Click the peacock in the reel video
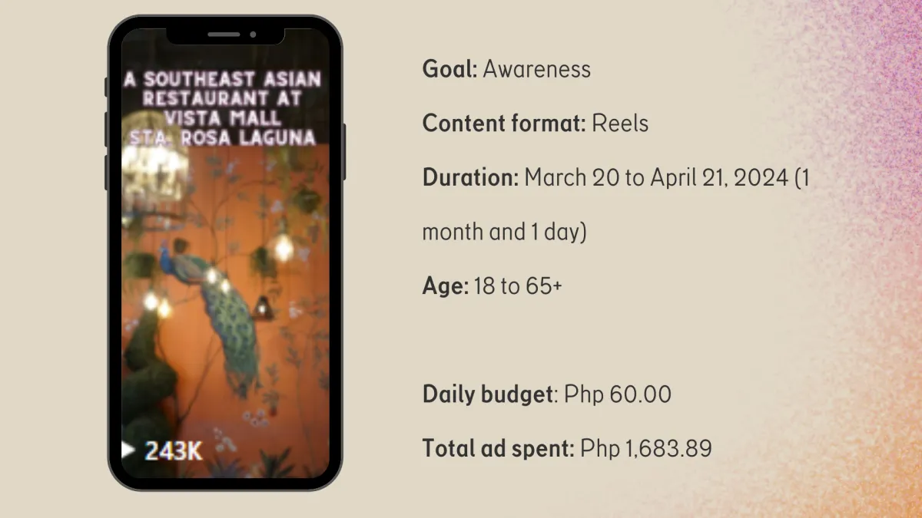Image resolution: width=922 pixels, height=518 pixels. pyautogui.click(x=218, y=312)
